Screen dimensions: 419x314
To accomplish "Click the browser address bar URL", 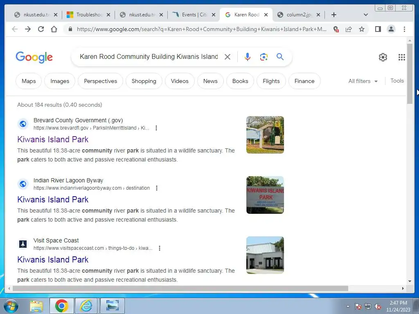I will tap(201, 29).
